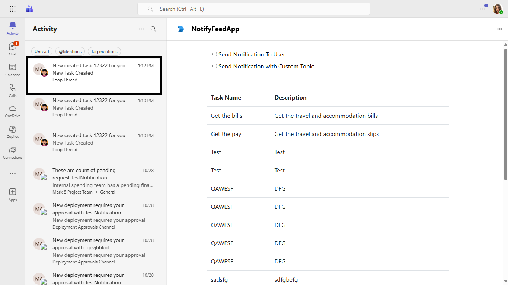Image resolution: width=508 pixels, height=285 pixels.
Task: Open NotifyFeedApp more options ellipsis
Action: (500, 29)
